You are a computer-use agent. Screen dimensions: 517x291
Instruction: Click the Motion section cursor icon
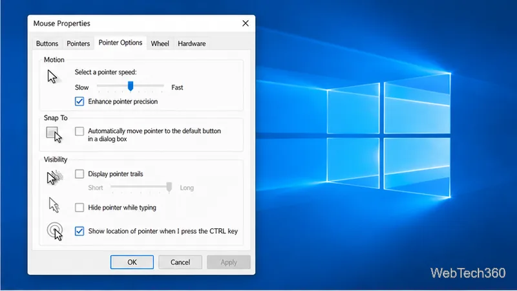pyautogui.click(x=52, y=76)
